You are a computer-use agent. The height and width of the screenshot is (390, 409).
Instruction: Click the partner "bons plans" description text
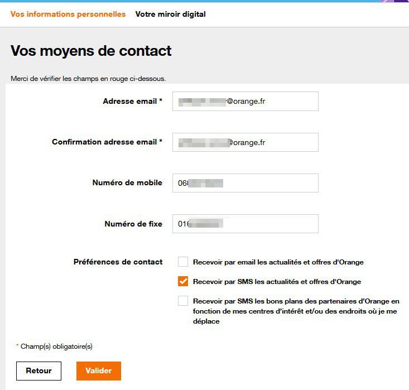[296, 311]
